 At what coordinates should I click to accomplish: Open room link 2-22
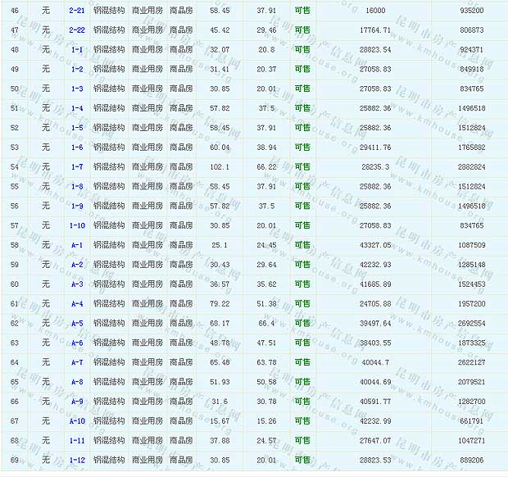click(x=77, y=30)
